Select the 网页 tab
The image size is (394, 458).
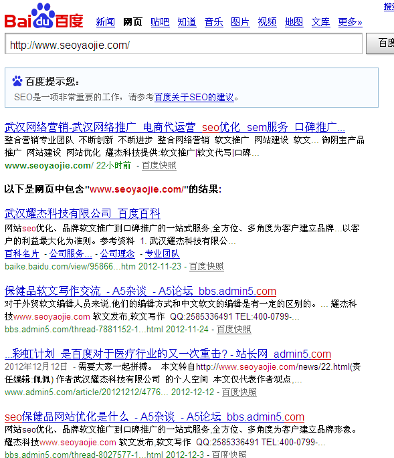tap(132, 22)
